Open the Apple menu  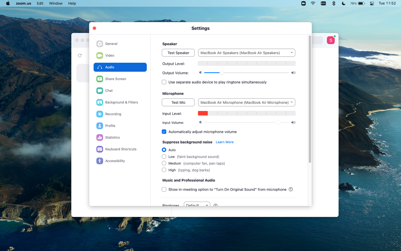[8, 3]
